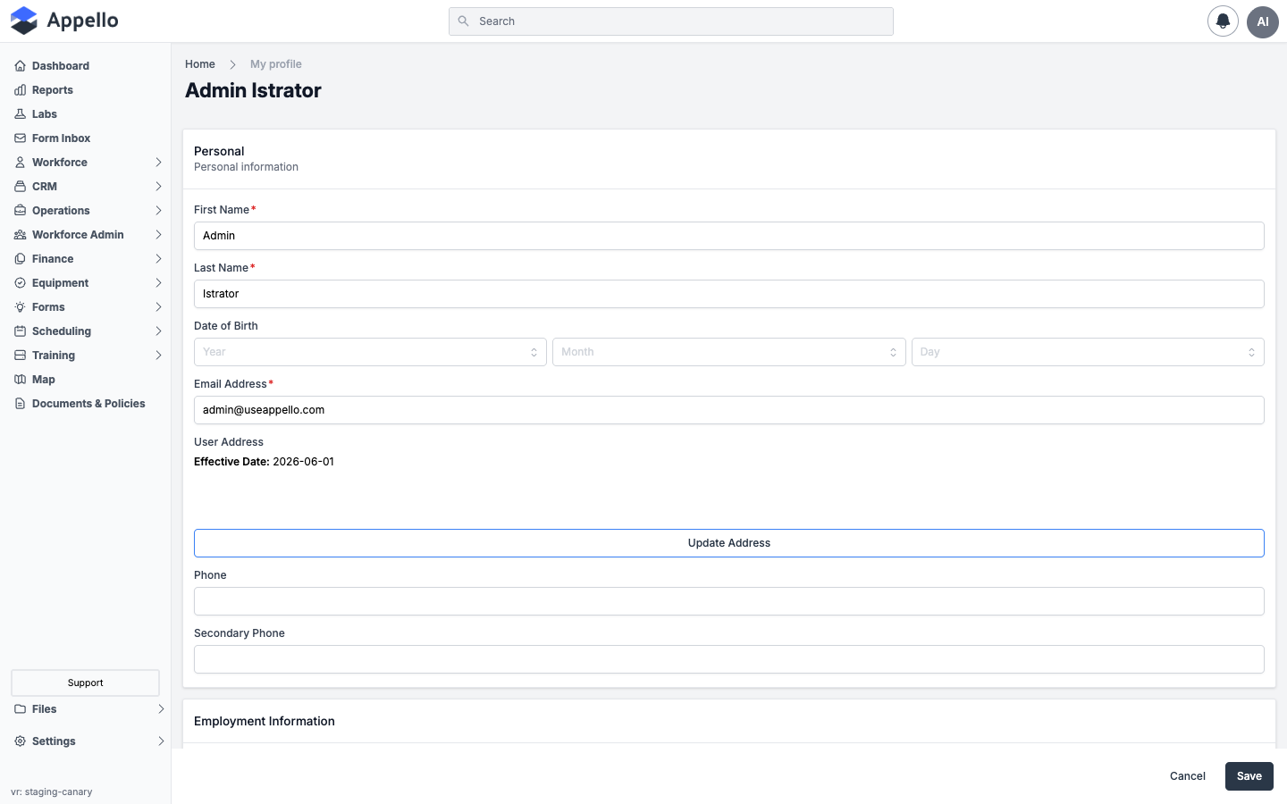Click the Documents & Policies file icon
Screen dimensions: 1287x804
point(20,404)
